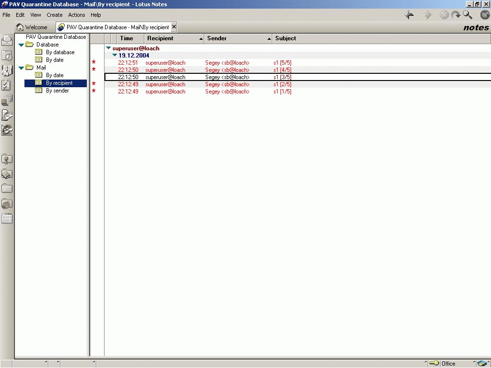
Task: Sort by Recipient column arrow
Action: click(201, 39)
